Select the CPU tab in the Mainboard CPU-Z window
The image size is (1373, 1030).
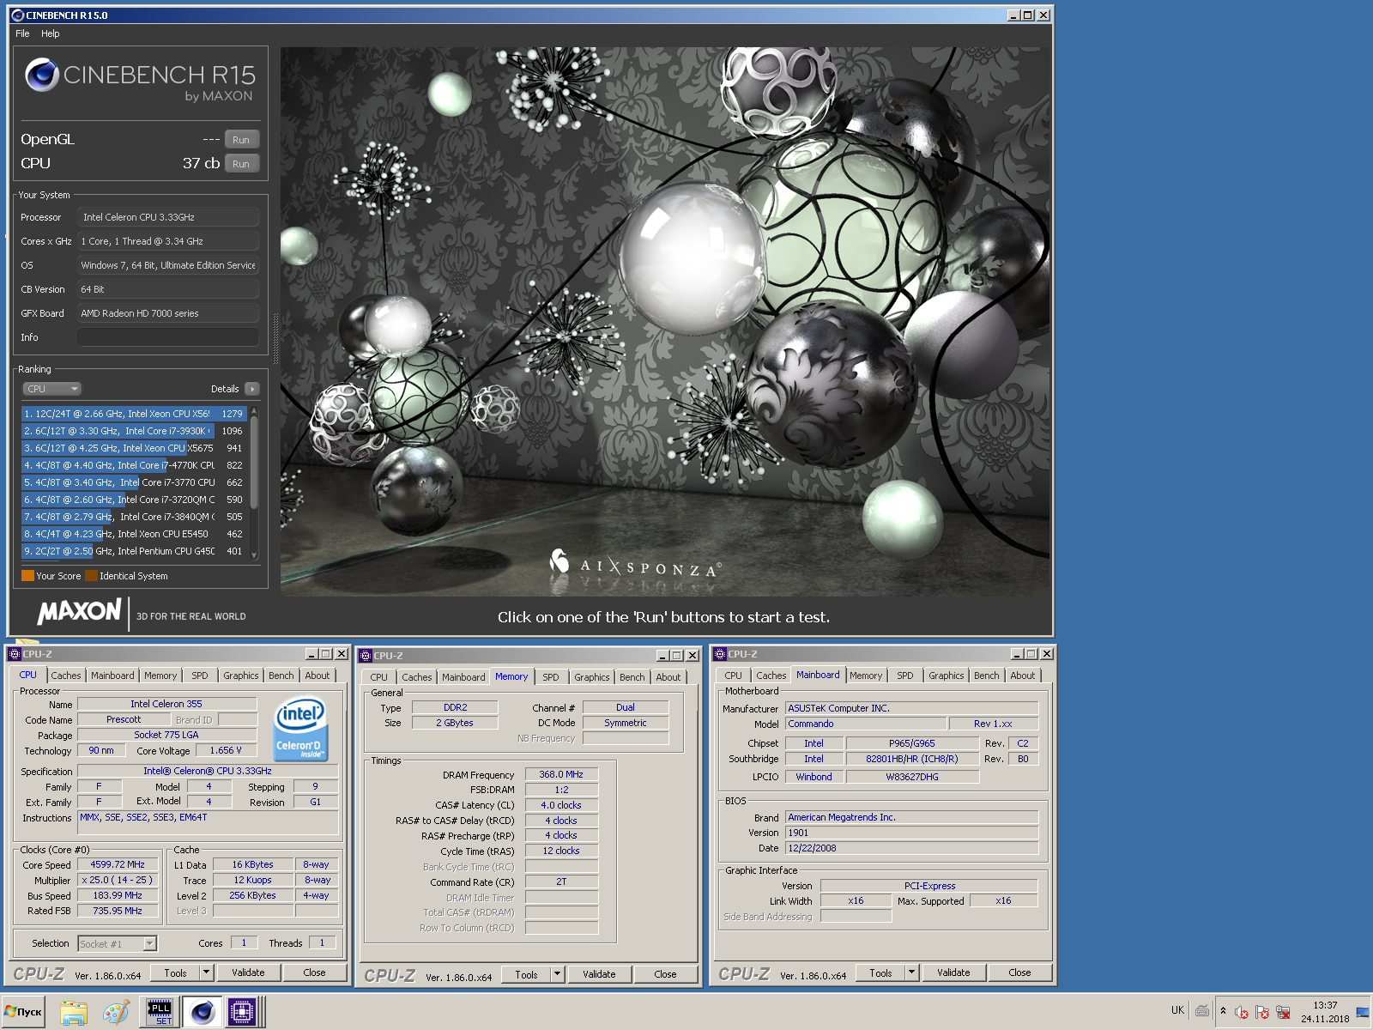pos(734,676)
